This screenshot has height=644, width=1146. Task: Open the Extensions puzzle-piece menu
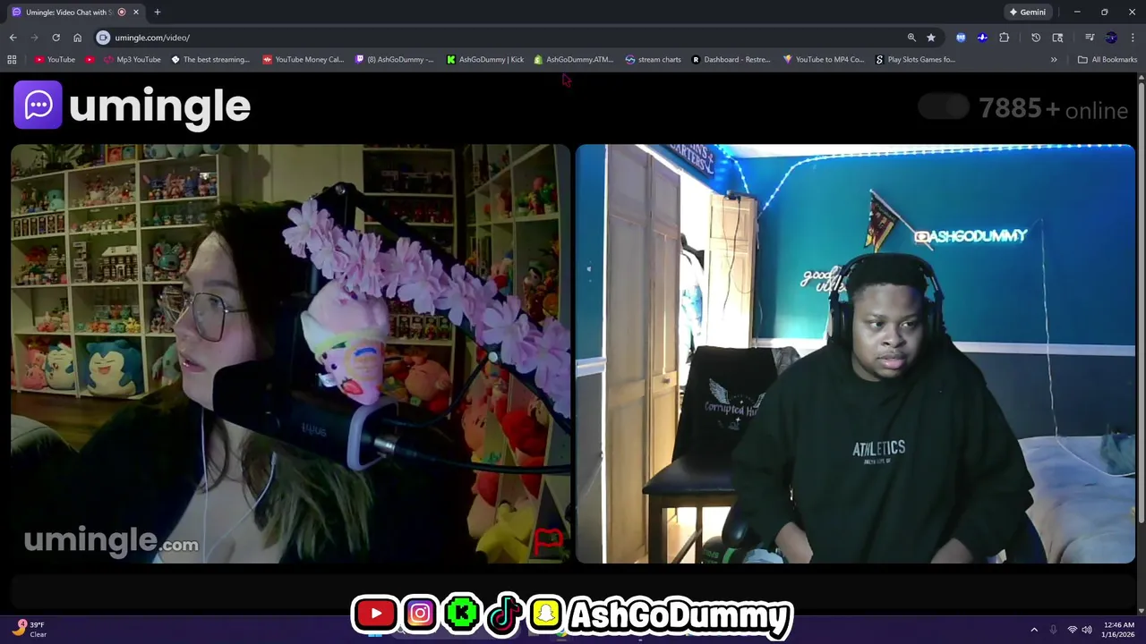pyautogui.click(x=1004, y=38)
